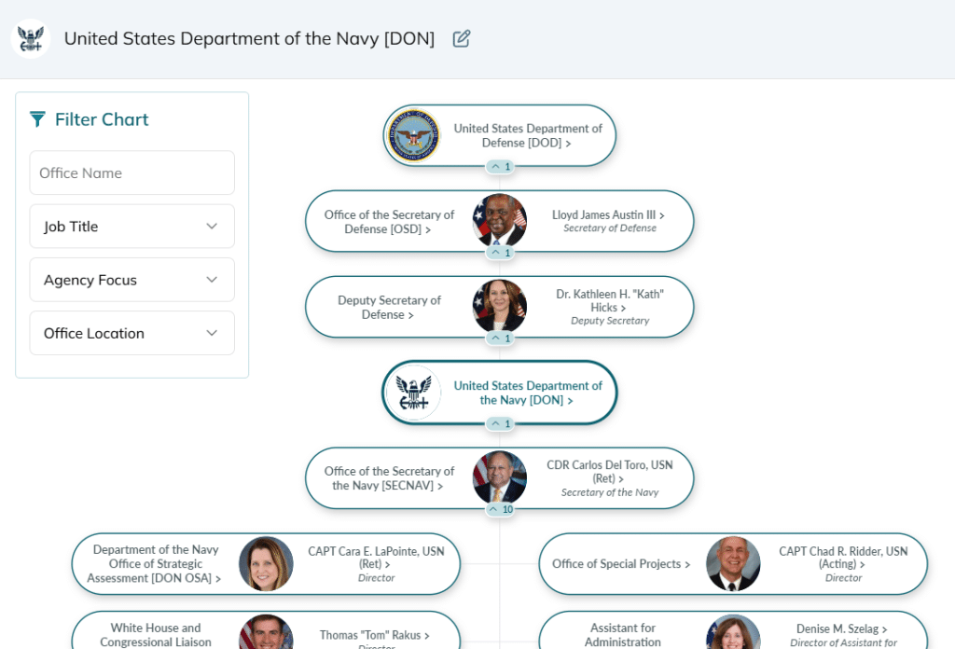Click Kathleen Hicks's portrait photo
This screenshot has height=649, width=955.
click(499, 307)
